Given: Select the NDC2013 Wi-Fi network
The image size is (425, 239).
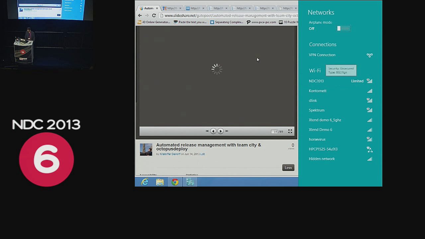Looking at the screenshot, I should [340, 81].
